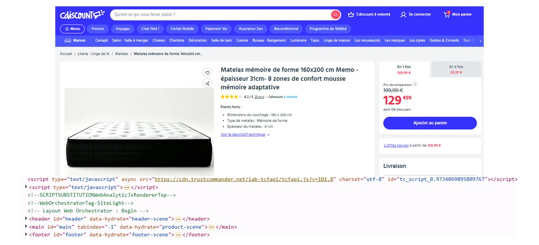Open the Décoration category
Screen dimensions: 539x245
198,40
